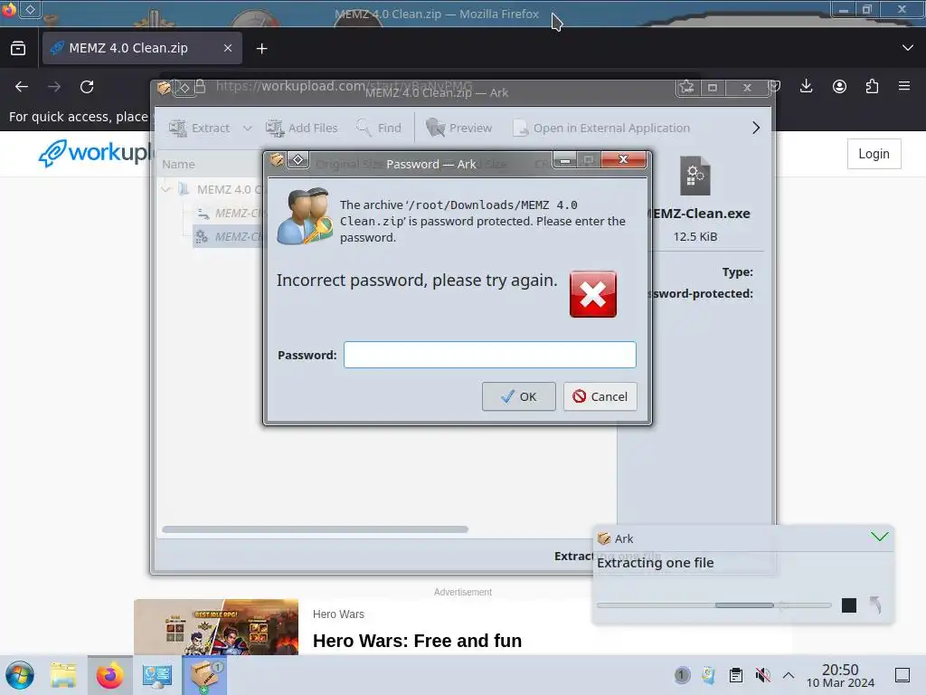
Task: Click the Firefox forward arrow
Action: [x=54, y=87]
